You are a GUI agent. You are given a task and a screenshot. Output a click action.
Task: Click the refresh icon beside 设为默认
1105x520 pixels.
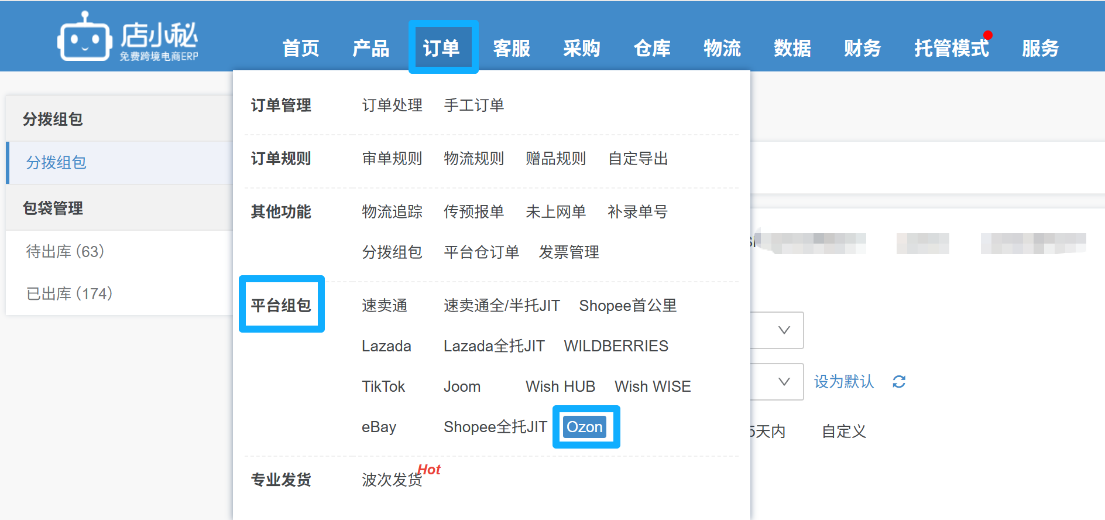tap(899, 382)
